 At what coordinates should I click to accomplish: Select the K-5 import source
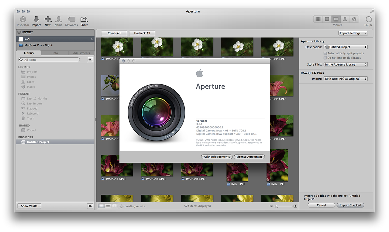point(56,39)
